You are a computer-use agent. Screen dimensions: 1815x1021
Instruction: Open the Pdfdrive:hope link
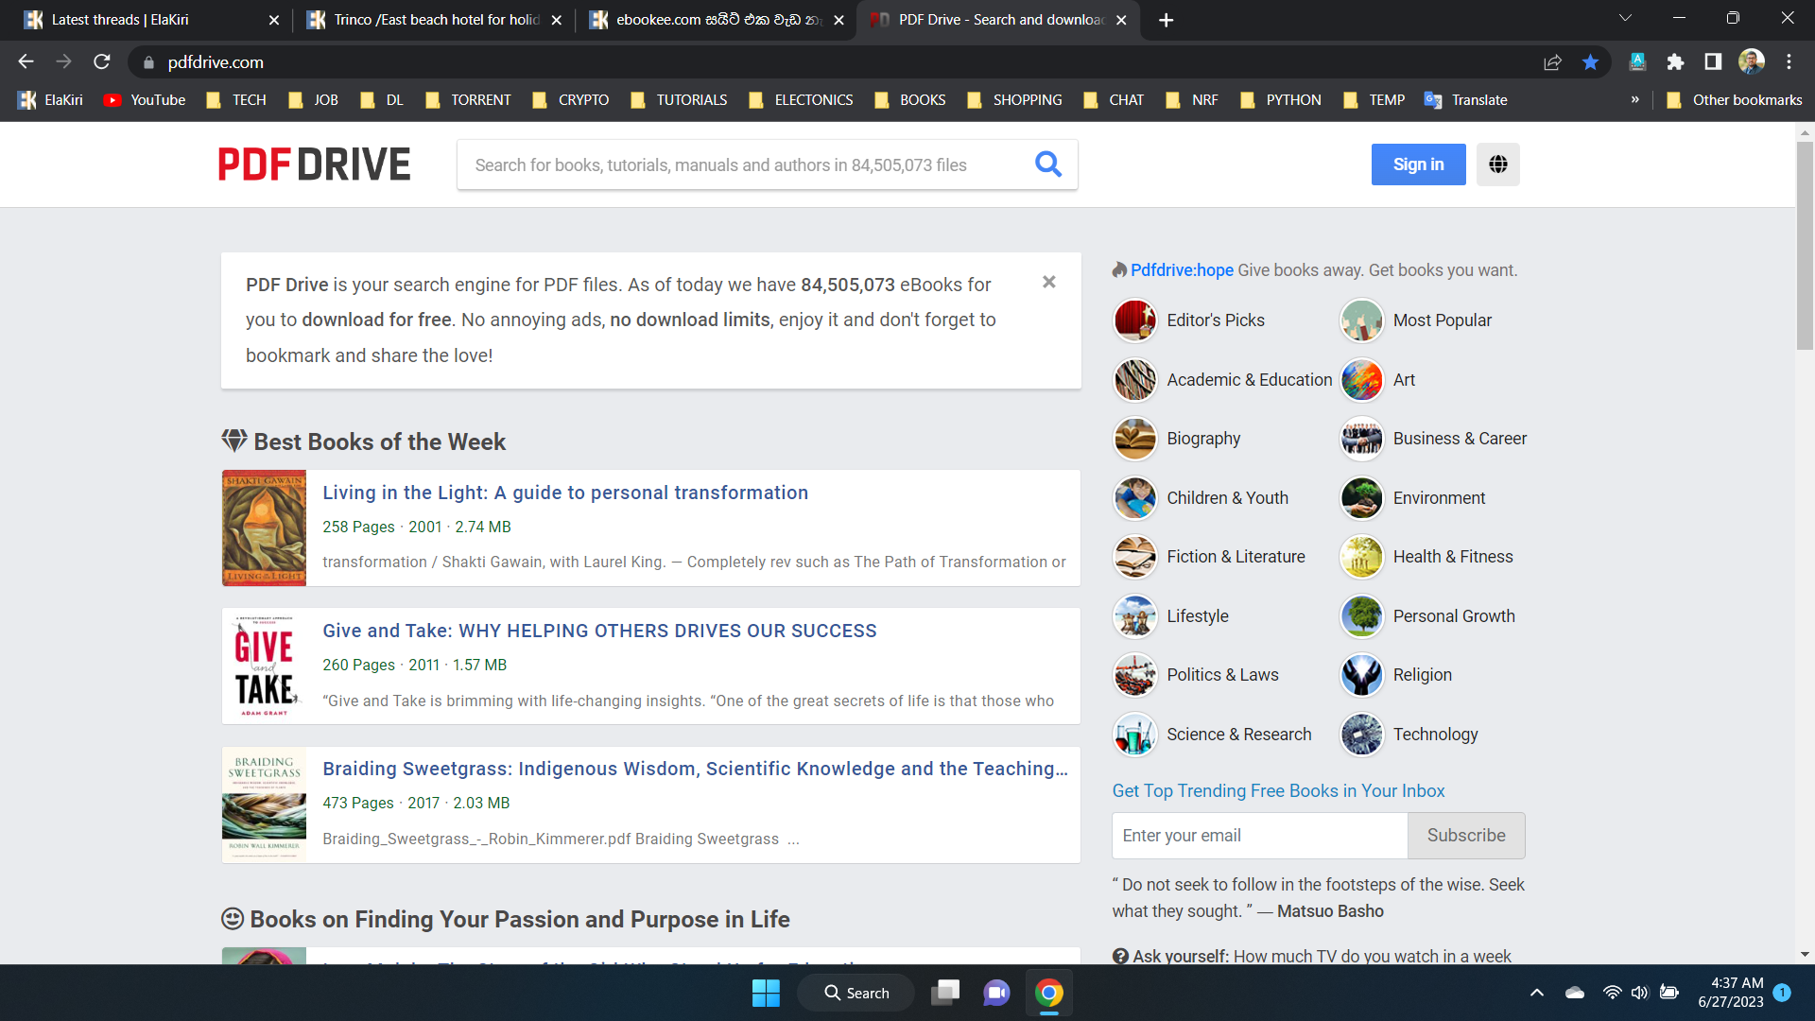[x=1182, y=270]
